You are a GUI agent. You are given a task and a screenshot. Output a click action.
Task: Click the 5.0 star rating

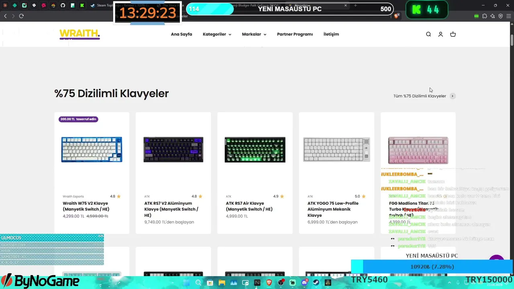(x=360, y=197)
